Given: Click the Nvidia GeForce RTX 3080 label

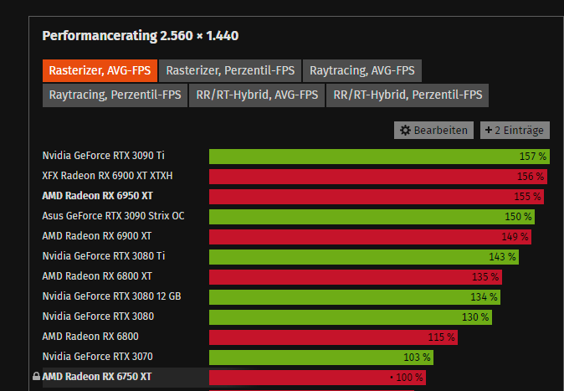Looking at the screenshot, I should (98, 316).
